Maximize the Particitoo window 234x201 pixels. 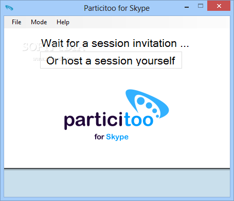201,6
